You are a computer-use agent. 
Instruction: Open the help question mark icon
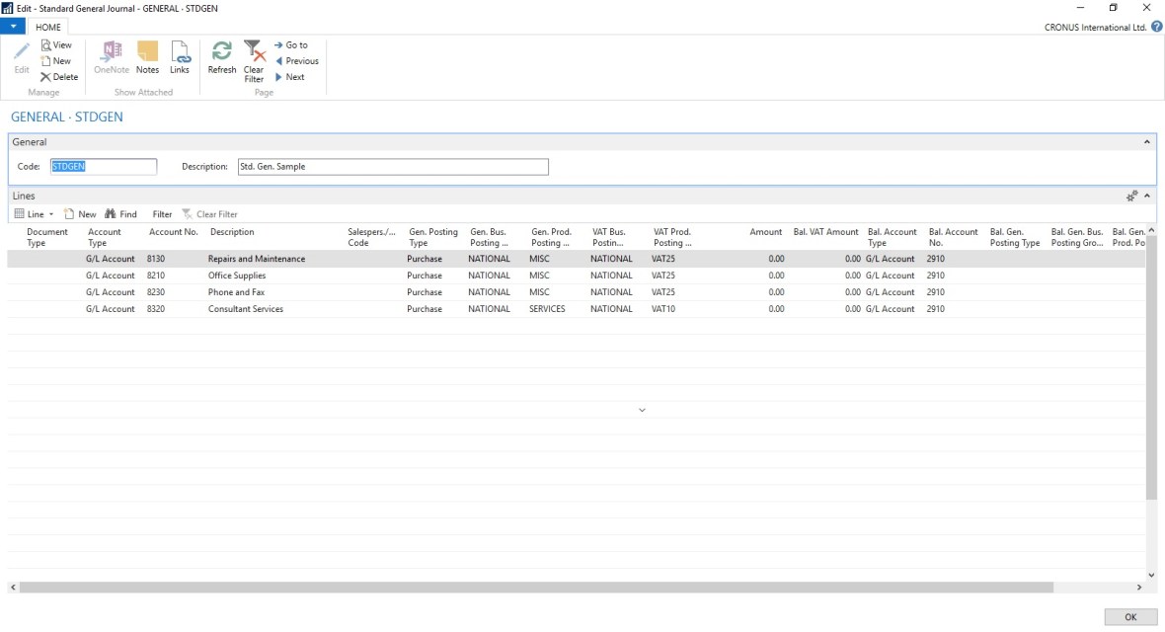tap(1156, 28)
